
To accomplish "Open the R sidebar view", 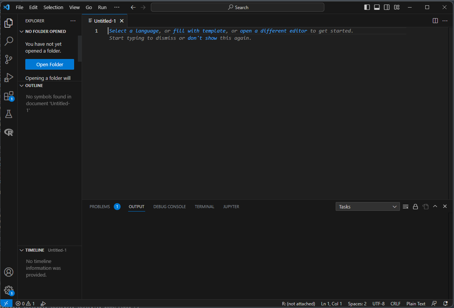I will coord(9,132).
